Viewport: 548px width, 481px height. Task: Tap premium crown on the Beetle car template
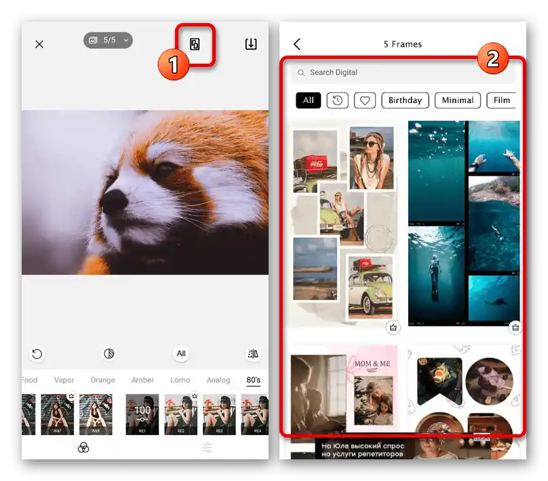tap(393, 327)
